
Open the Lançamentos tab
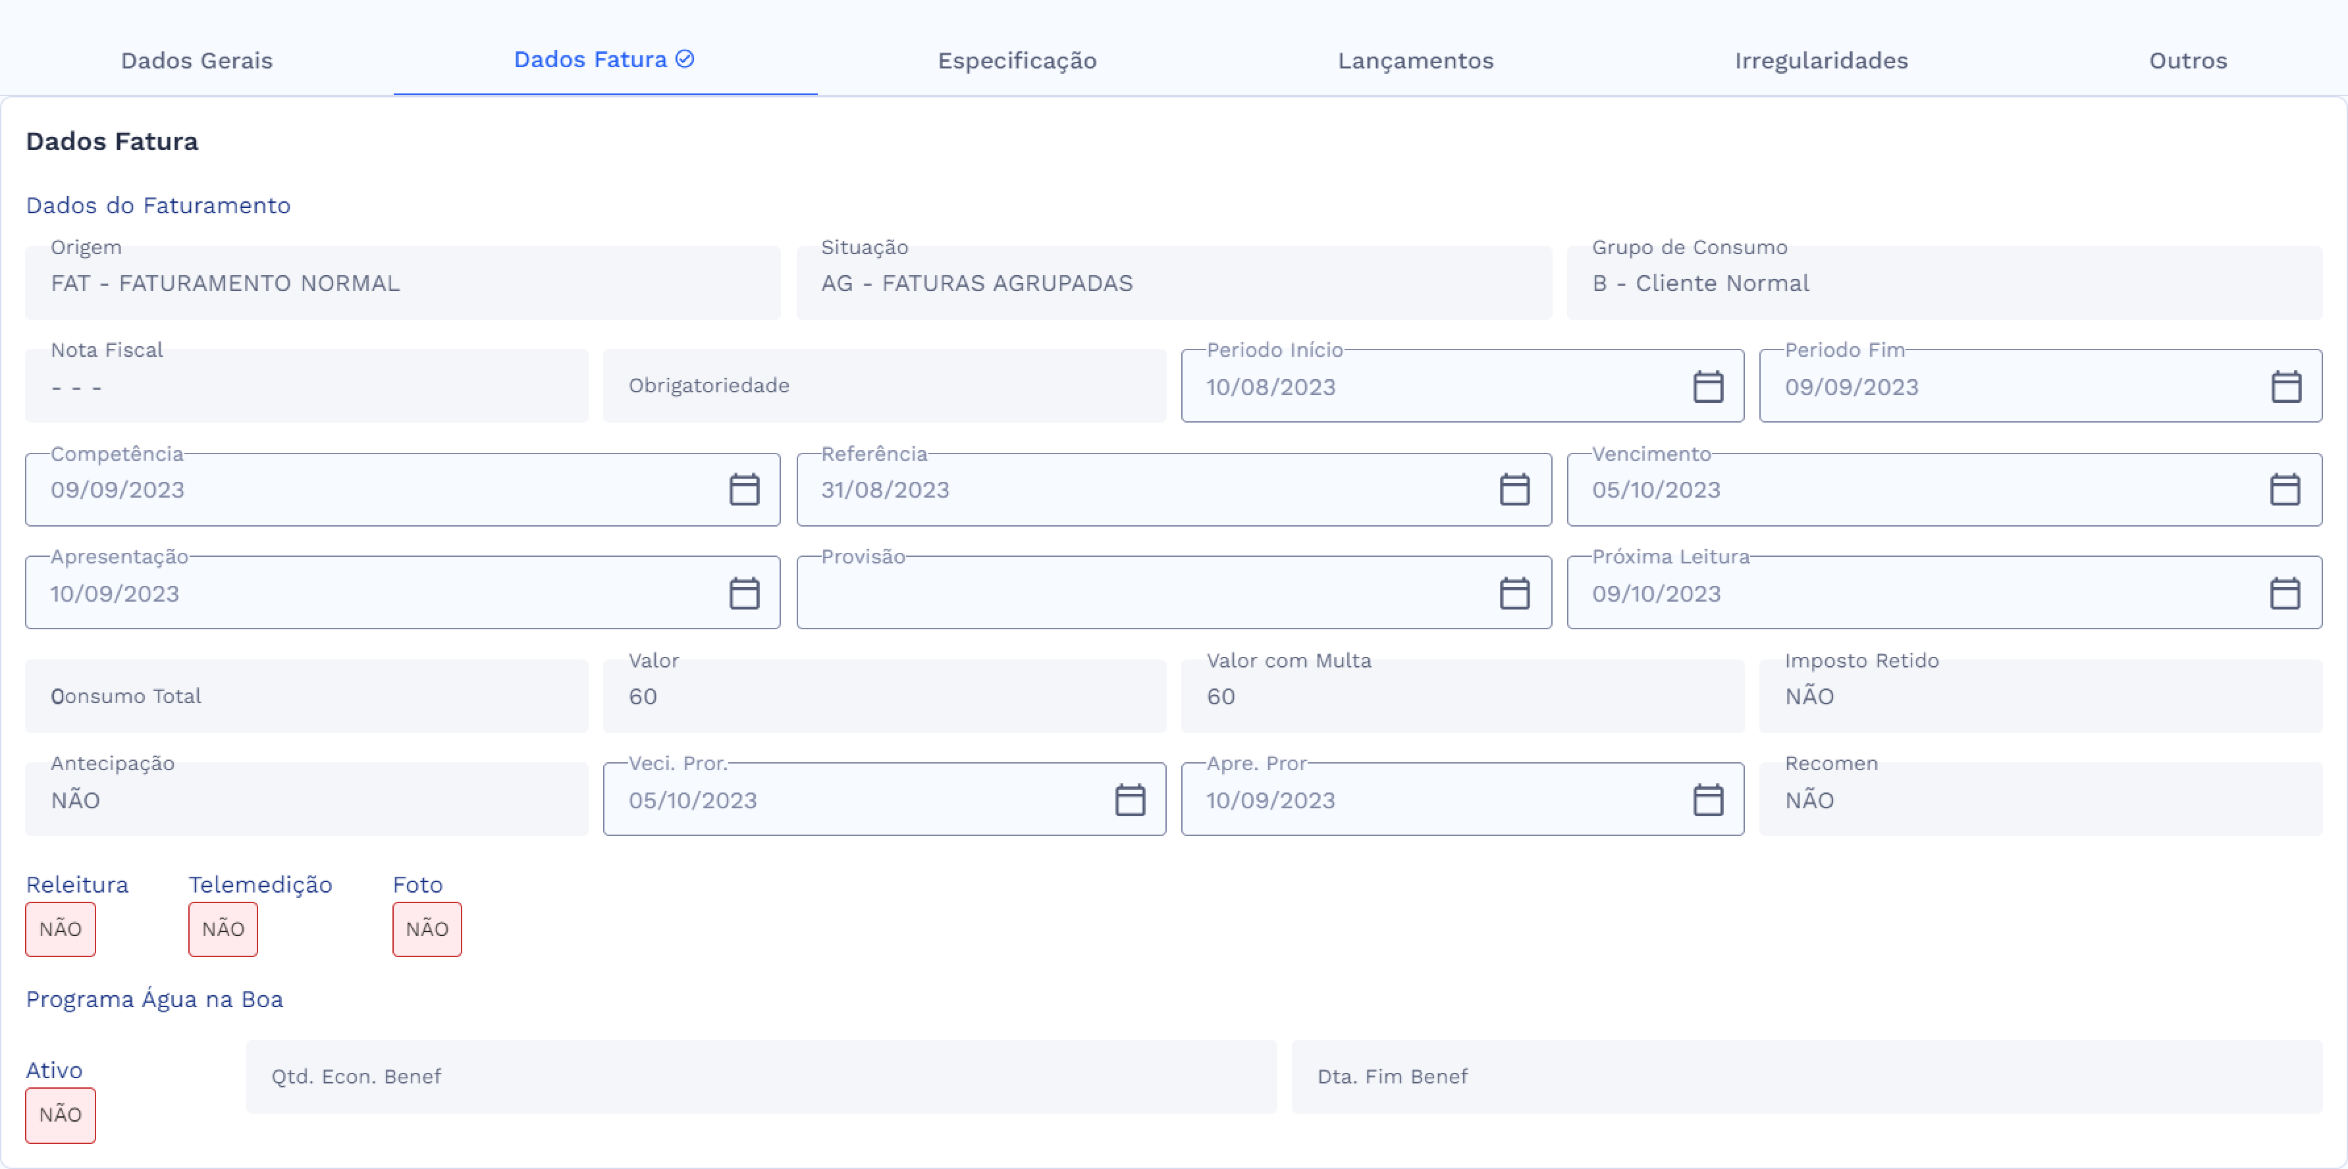click(x=1414, y=60)
